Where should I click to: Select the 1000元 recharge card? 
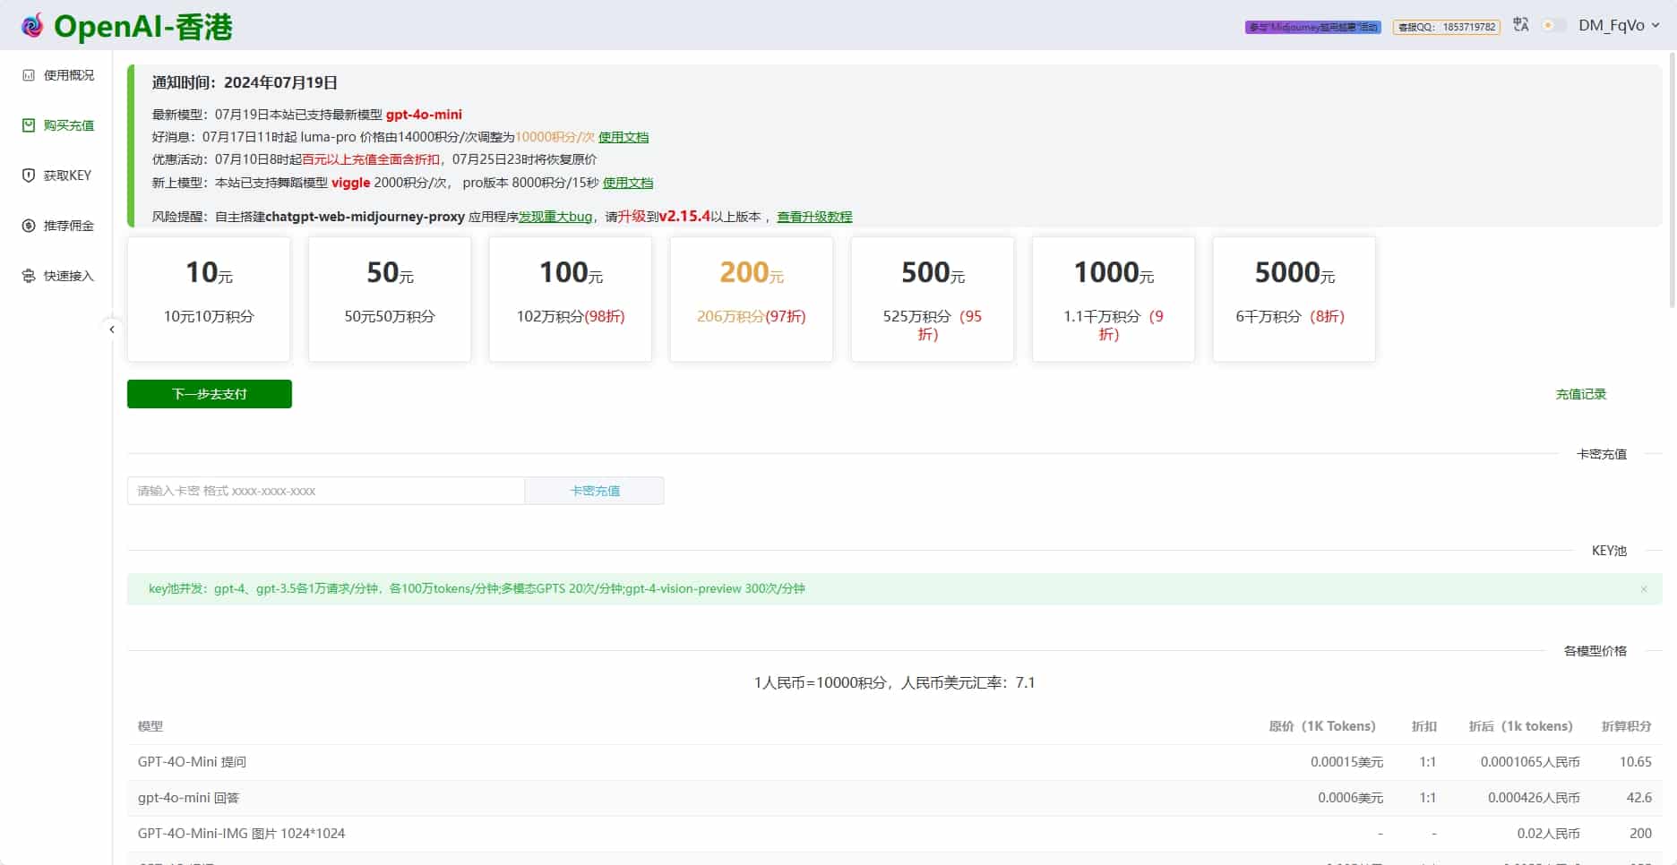1114,299
